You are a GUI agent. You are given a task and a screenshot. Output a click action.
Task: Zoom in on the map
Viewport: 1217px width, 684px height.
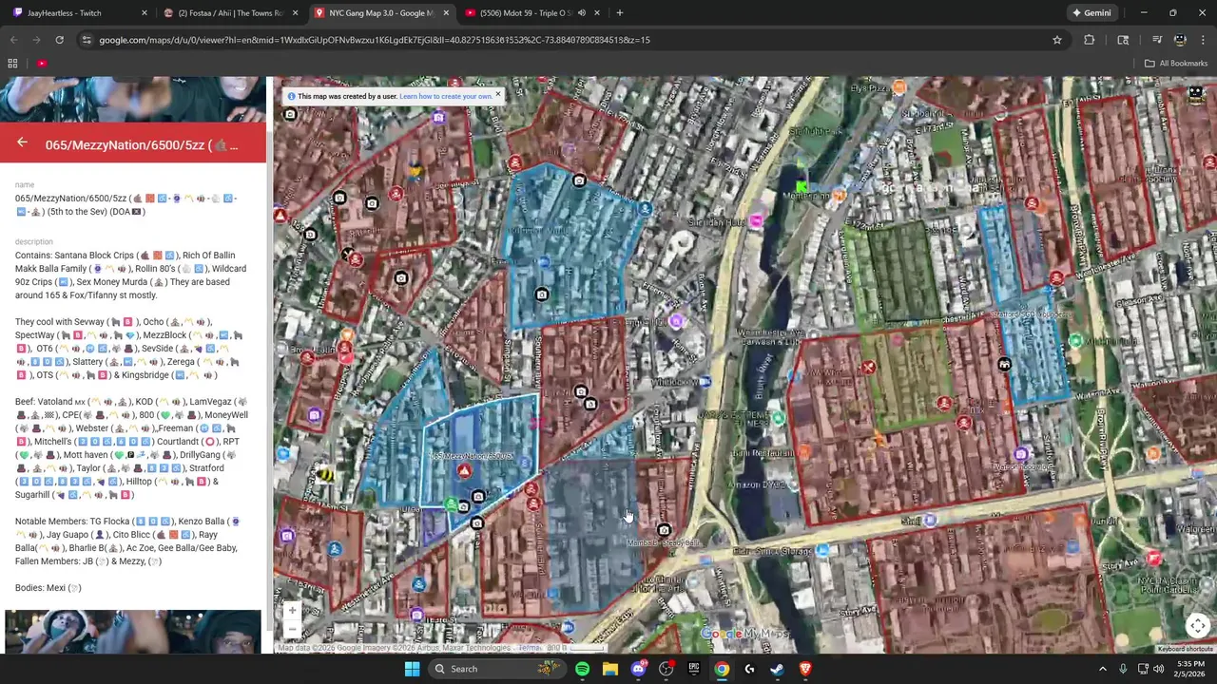(292, 611)
